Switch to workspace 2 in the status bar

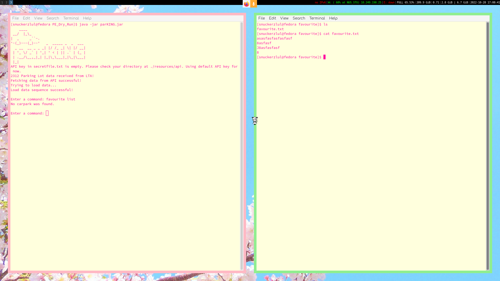click(6, 2)
